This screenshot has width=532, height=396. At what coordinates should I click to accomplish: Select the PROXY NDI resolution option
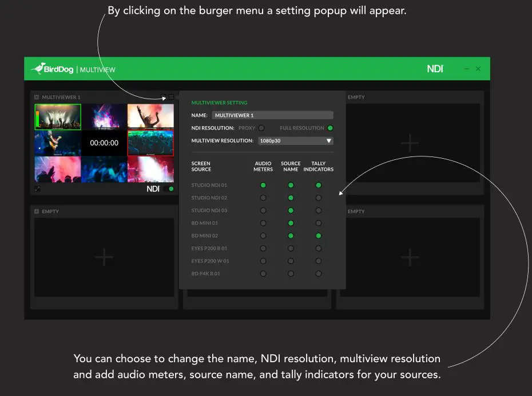(260, 128)
